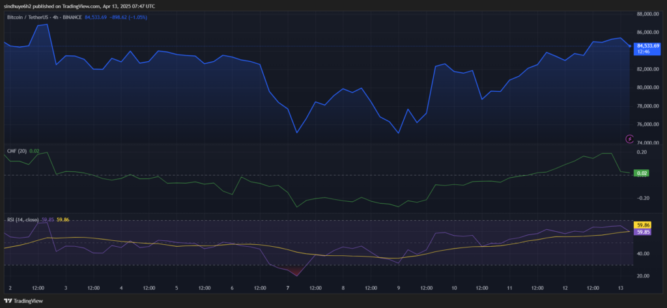Click the yellow RSI tag 59.86
The width and height of the screenshot is (667, 308).
coord(643,224)
